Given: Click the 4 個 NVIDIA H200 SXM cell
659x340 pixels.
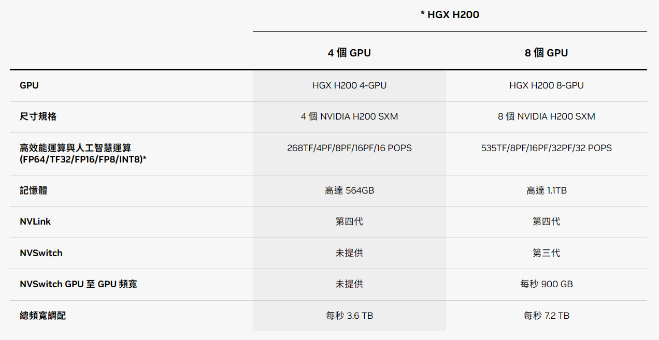Looking at the screenshot, I should (x=349, y=116).
